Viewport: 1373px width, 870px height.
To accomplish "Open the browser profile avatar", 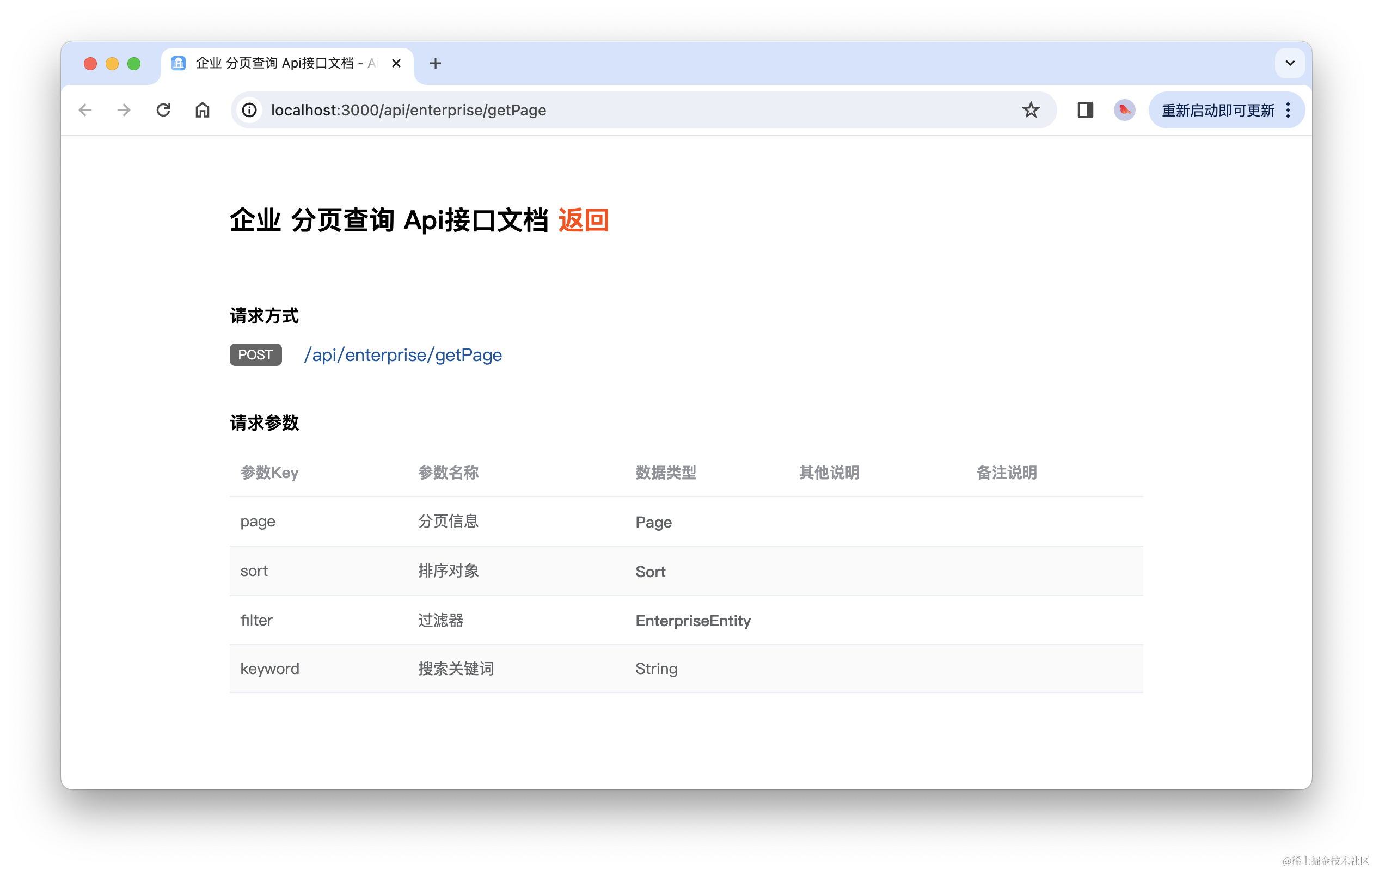I will click(x=1124, y=110).
